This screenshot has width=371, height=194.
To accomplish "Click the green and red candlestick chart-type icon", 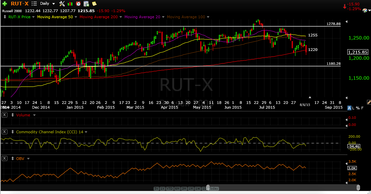I will (x=70, y=4).
